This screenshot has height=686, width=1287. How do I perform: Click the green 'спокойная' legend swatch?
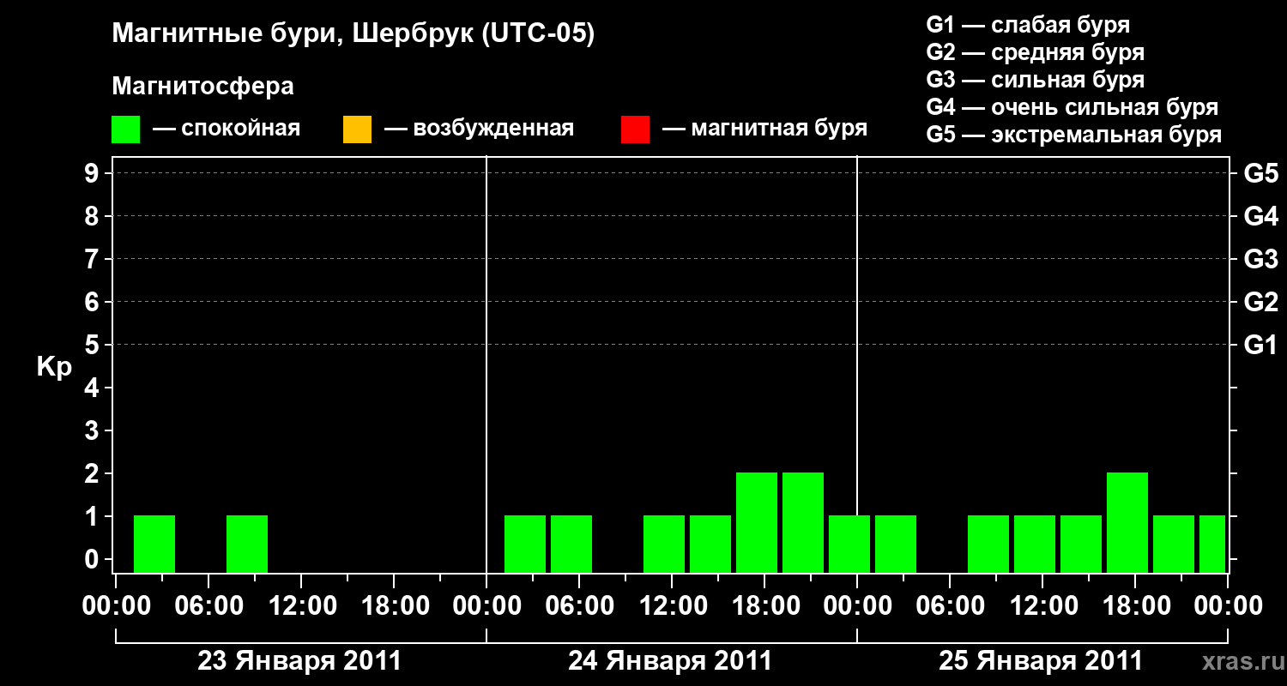tap(126, 129)
